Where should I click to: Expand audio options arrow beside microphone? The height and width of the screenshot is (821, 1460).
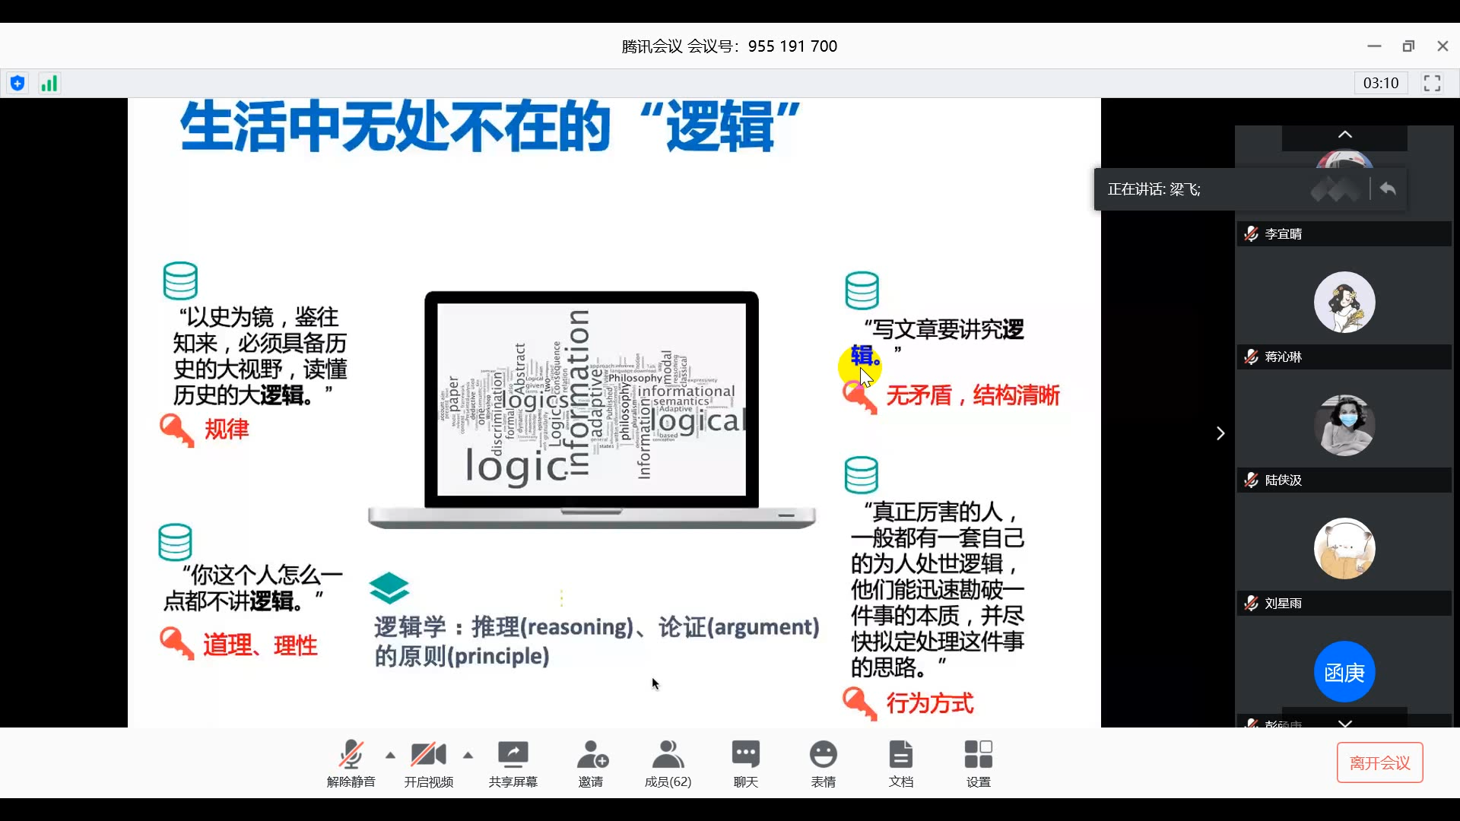(x=390, y=755)
